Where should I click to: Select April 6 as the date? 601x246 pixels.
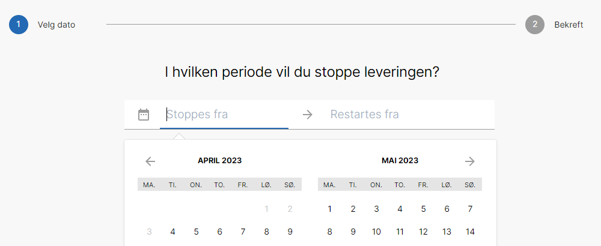pyautogui.click(x=219, y=232)
